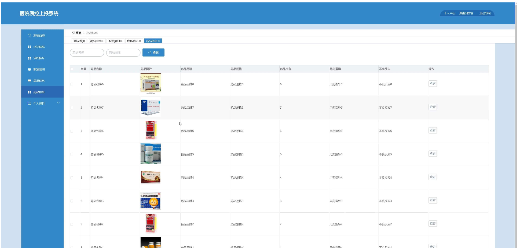Viewport: 520px width, 248px height.
Task: Expand the 个人资料 submenu chevron
Action: pos(58,103)
